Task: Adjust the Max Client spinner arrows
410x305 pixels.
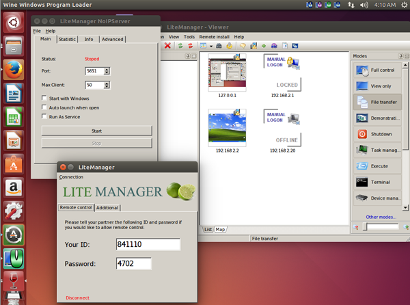Action: (x=107, y=85)
